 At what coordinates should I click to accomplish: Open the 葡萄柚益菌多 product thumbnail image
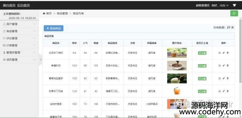(177, 78)
